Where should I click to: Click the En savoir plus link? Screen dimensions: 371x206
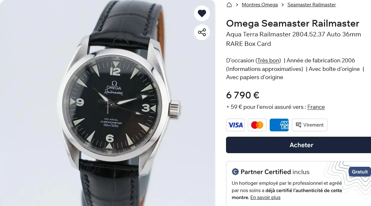(x=265, y=197)
